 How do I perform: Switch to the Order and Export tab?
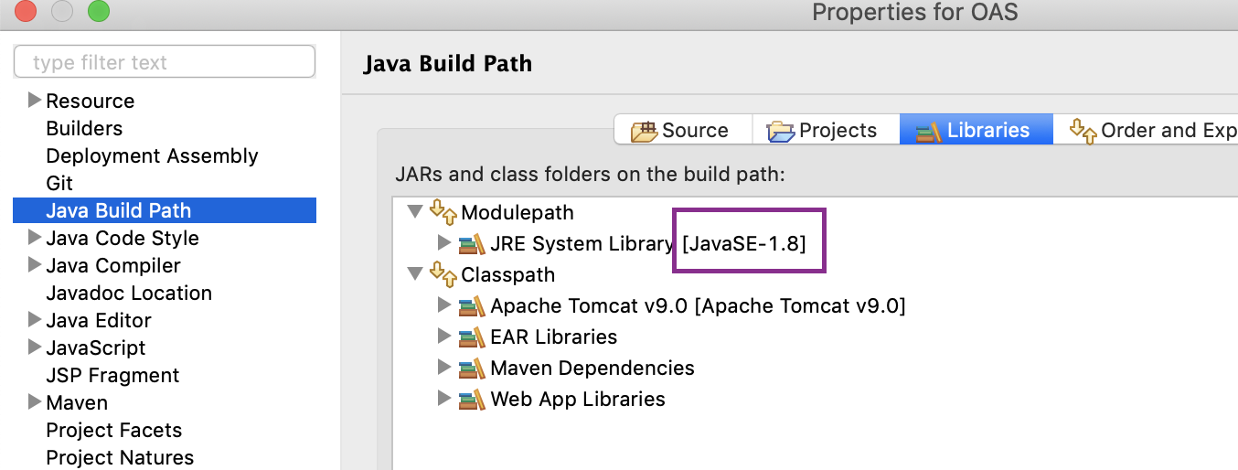click(x=1152, y=131)
